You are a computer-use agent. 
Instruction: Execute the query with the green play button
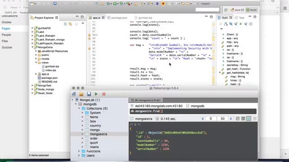pyautogui.click(x=96, y=94)
